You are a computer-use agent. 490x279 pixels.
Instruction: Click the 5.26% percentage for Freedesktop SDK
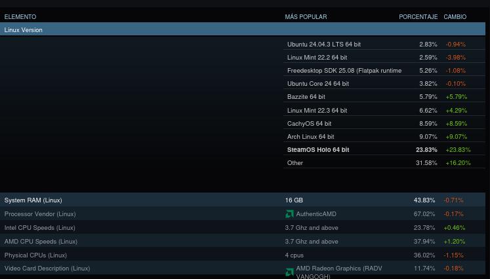tap(428, 71)
